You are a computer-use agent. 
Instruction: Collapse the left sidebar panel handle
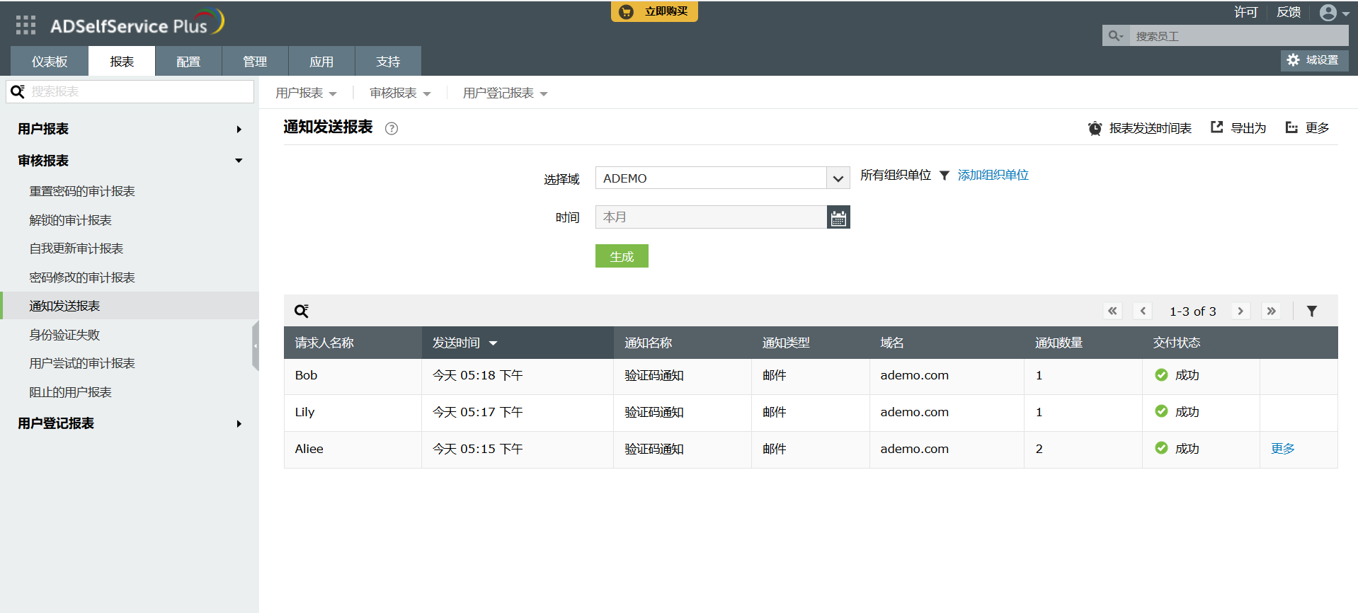[256, 345]
